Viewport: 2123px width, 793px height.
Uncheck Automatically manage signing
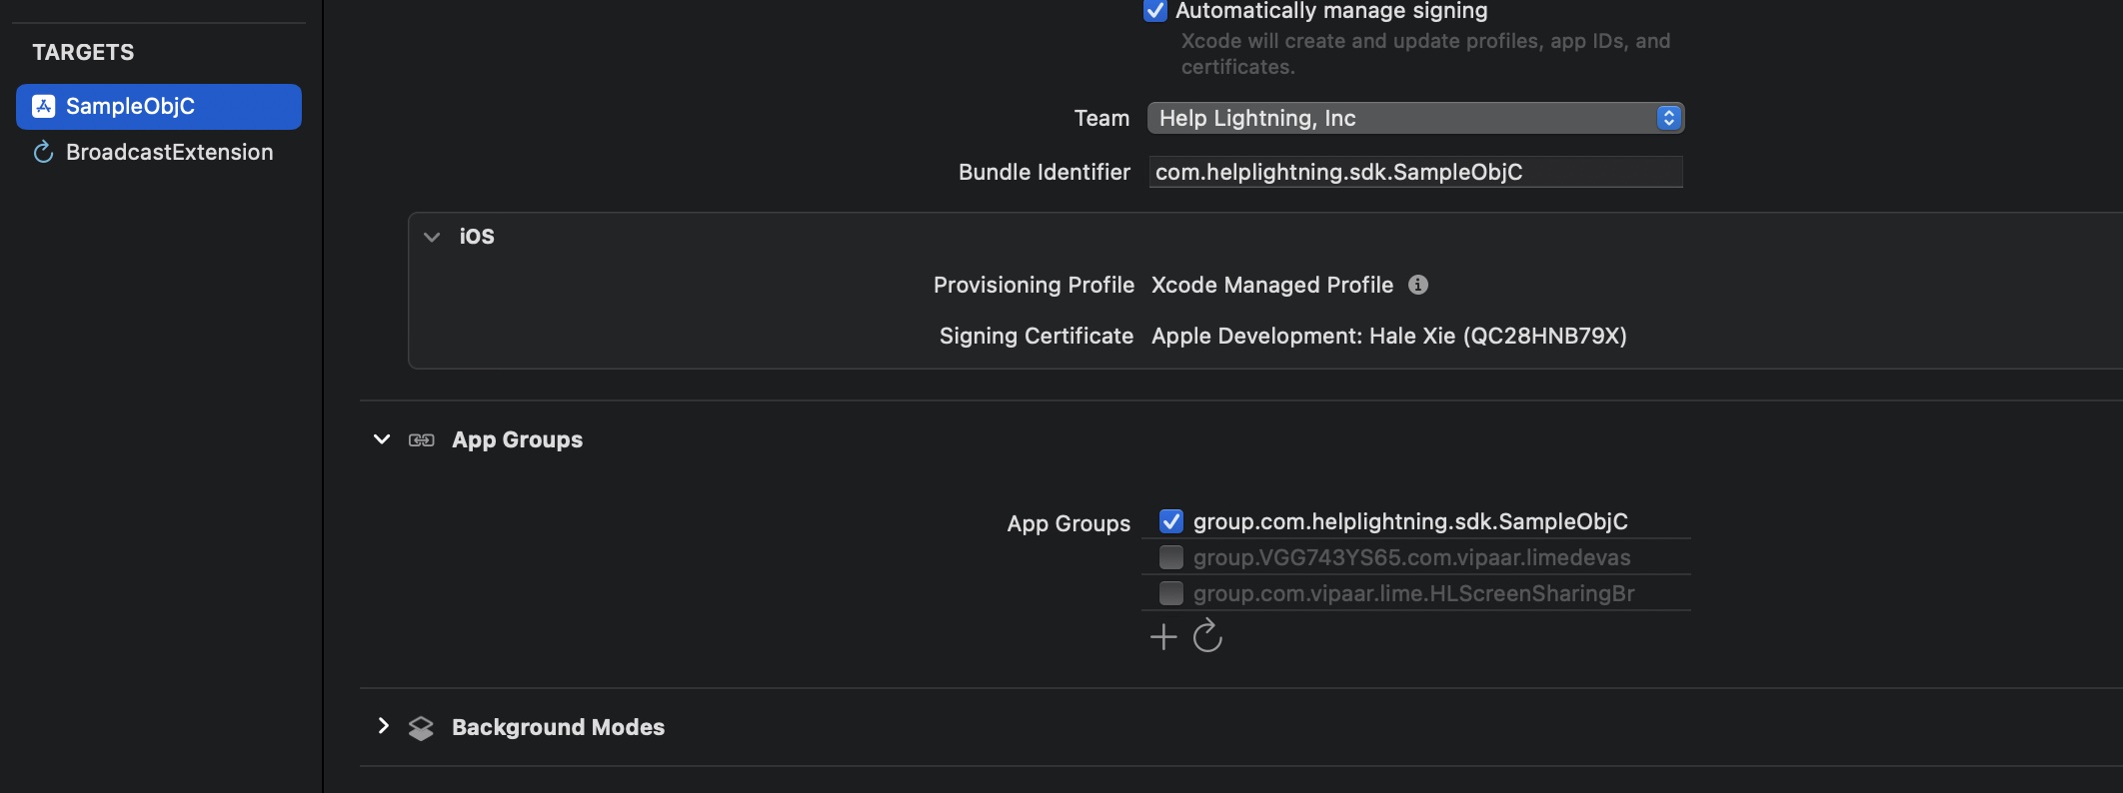click(x=1155, y=11)
